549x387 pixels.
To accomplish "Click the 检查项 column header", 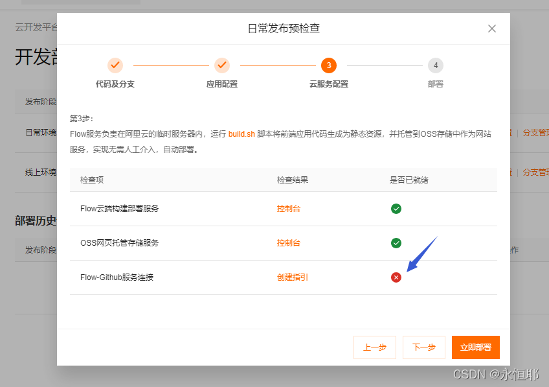I will coord(92,180).
